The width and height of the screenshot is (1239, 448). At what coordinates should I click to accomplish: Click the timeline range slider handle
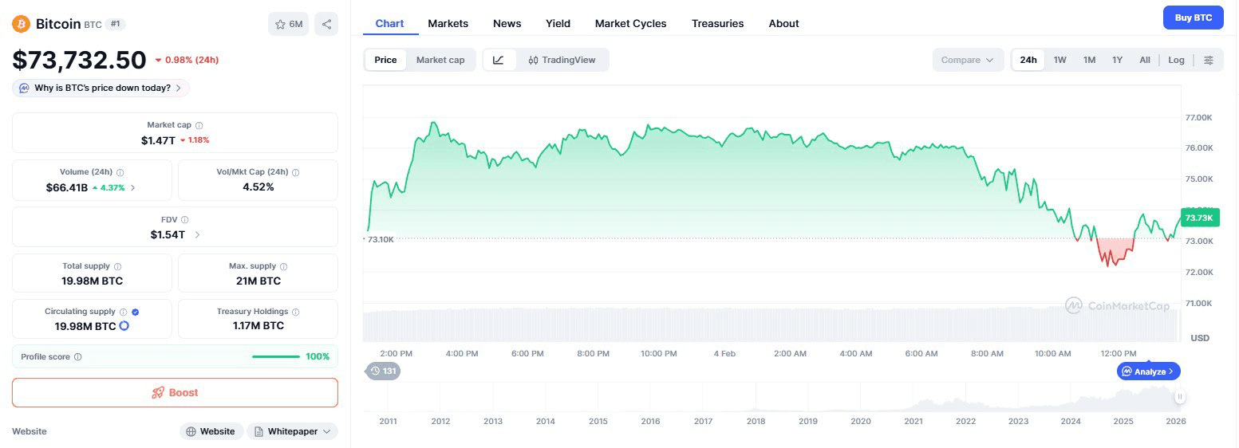pos(1179,396)
